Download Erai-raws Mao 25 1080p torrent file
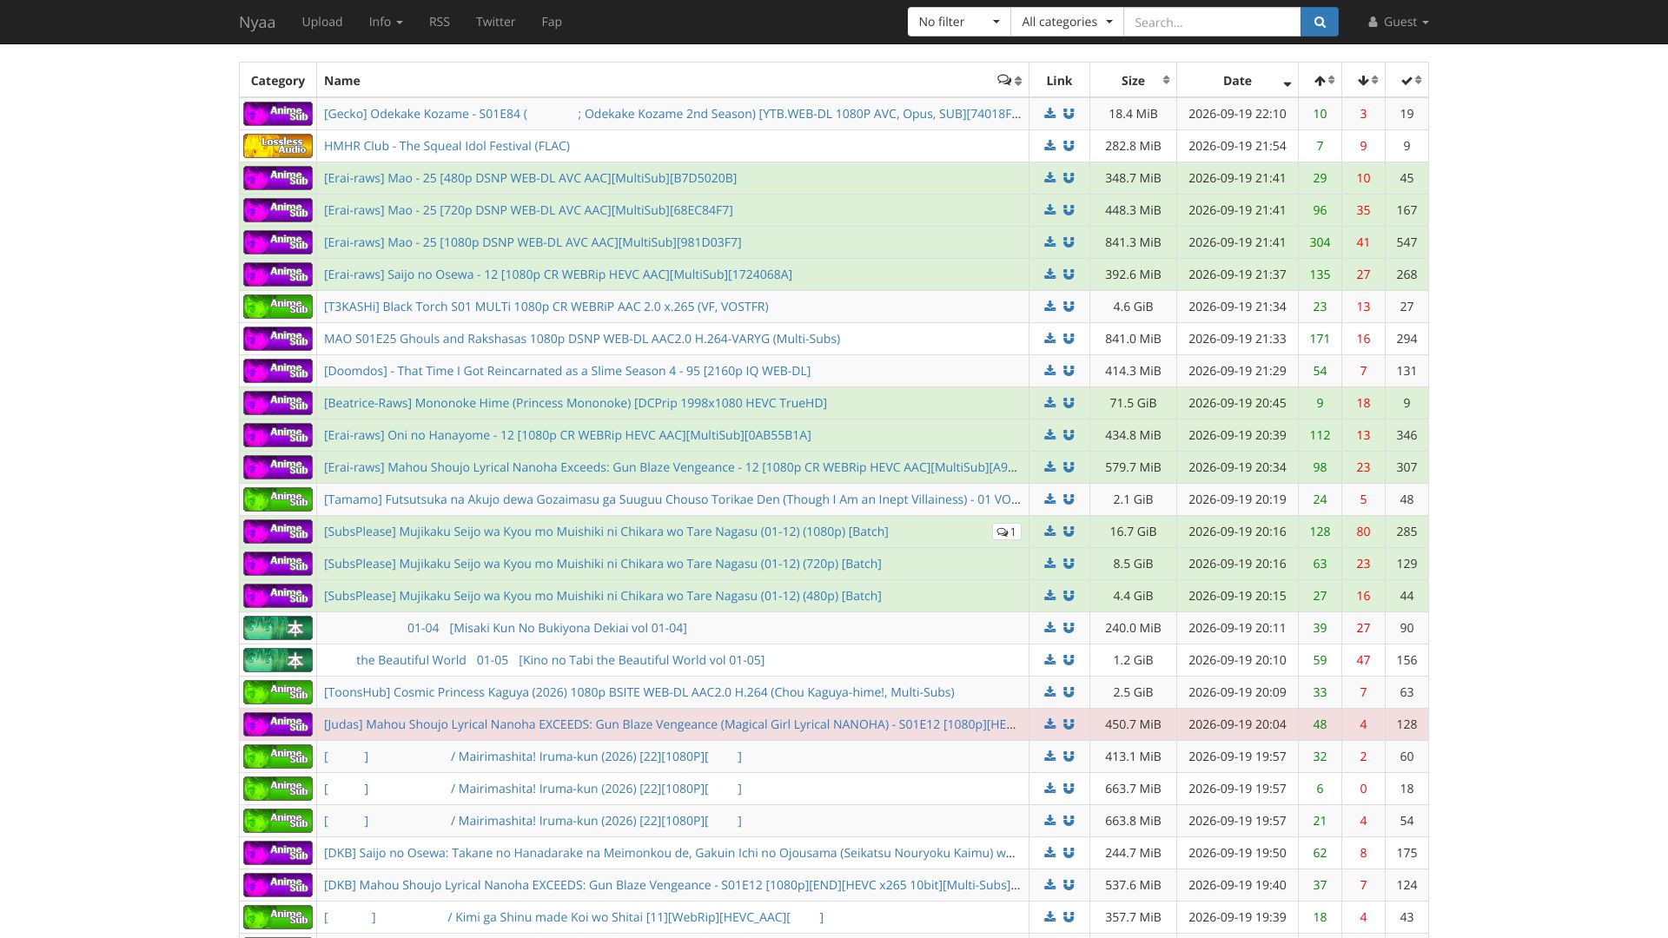Viewport: 1668px width, 938px height. click(x=1049, y=242)
